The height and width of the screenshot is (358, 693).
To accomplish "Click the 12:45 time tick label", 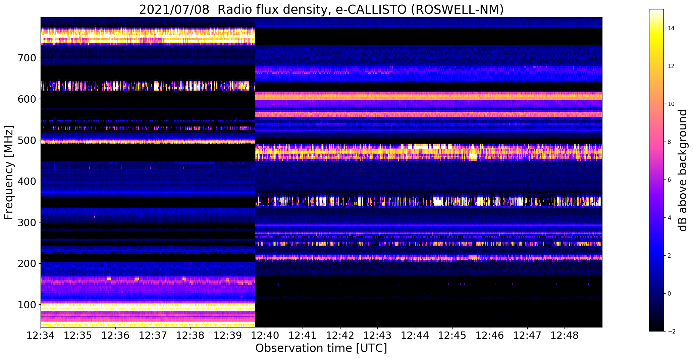I will coord(452,335).
